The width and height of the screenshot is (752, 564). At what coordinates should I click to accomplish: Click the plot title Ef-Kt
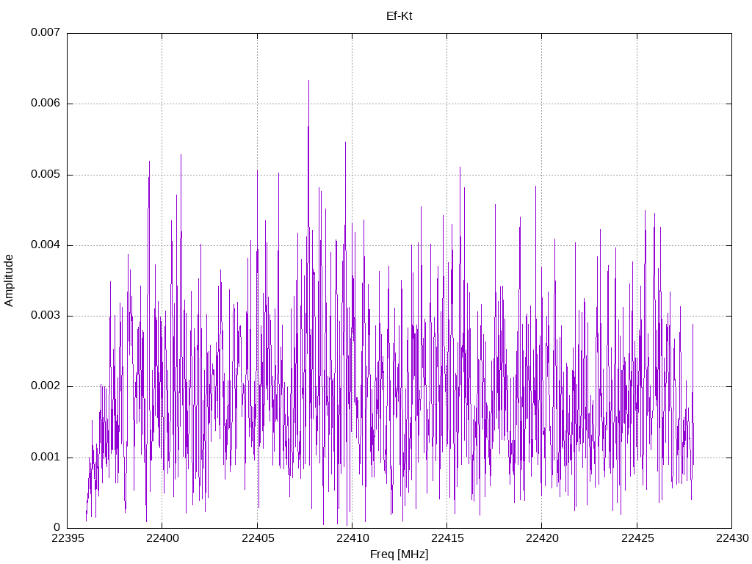click(399, 16)
